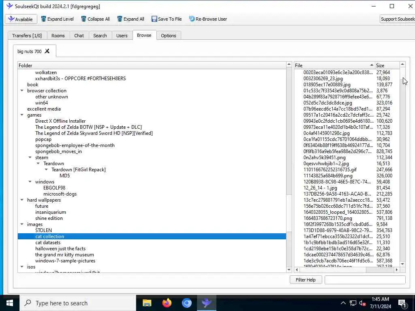Save the browse listing to file
Screen dimensions: 415x311
[167, 19]
